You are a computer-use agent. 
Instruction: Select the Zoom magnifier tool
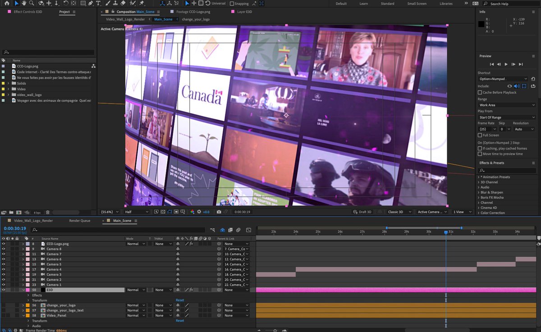[32, 3]
